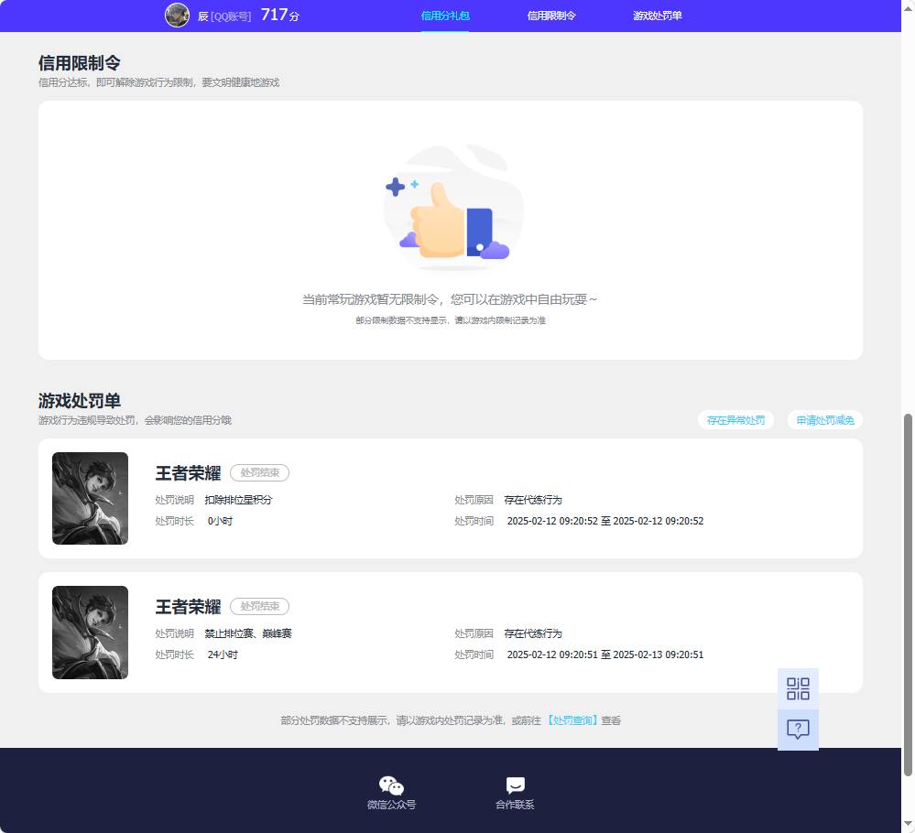This screenshot has width=915, height=833.
Task: Click the user avatar in the header
Action: [x=177, y=16]
